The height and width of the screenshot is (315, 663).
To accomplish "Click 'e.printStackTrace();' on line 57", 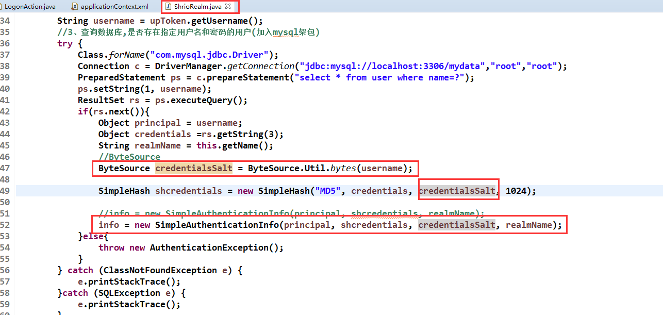I will tap(129, 281).
